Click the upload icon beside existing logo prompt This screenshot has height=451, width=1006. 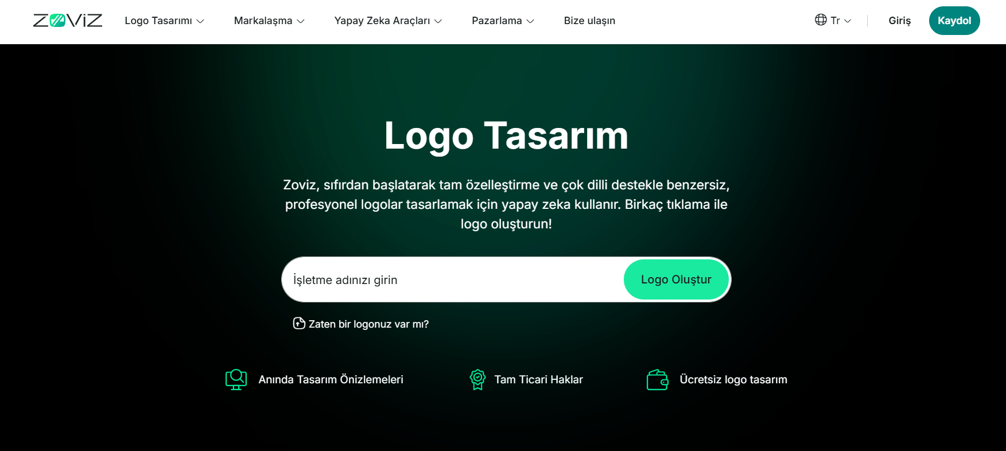pos(299,324)
